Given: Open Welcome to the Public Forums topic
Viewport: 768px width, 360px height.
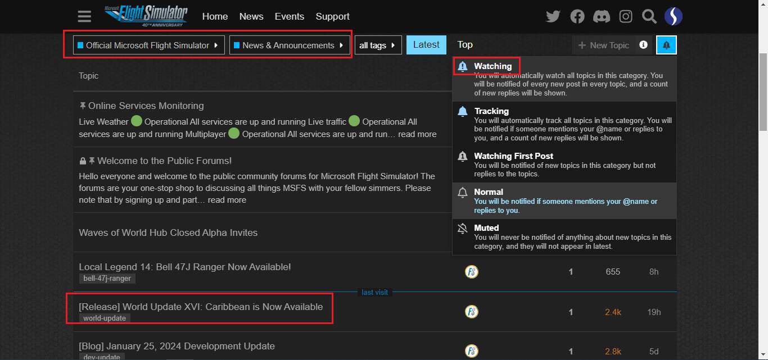Looking at the screenshot, I should pos(164,161).
